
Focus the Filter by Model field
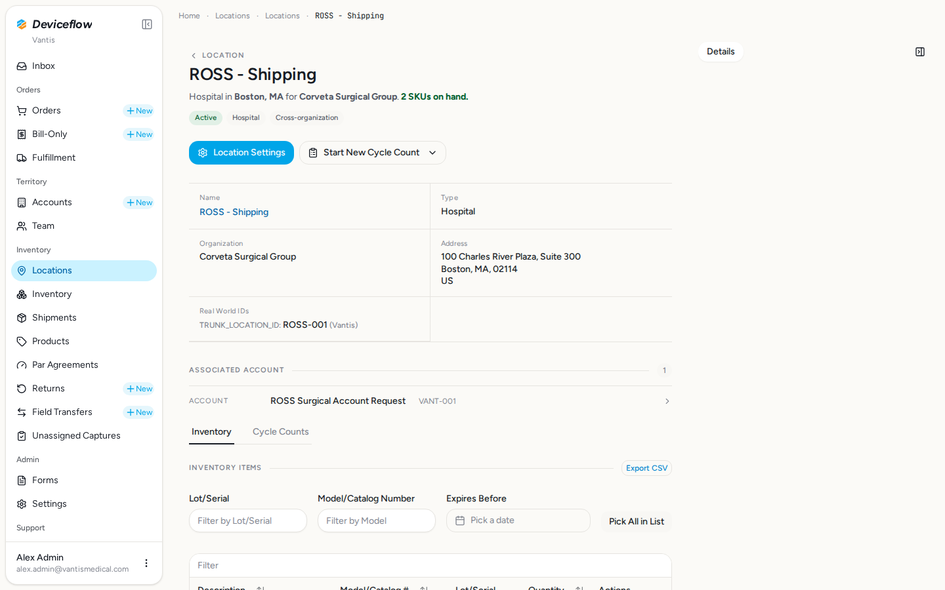click(377, 521)
